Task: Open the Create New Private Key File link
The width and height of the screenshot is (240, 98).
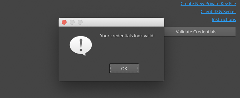Action: pos(208,4)
